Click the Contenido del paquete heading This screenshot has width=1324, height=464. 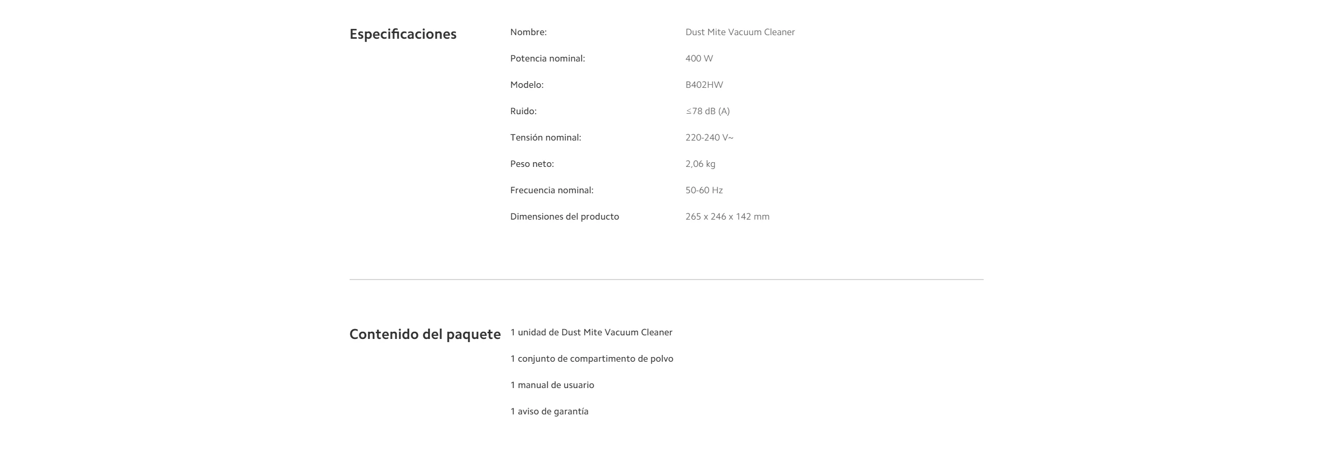click(x=425, y=334)
